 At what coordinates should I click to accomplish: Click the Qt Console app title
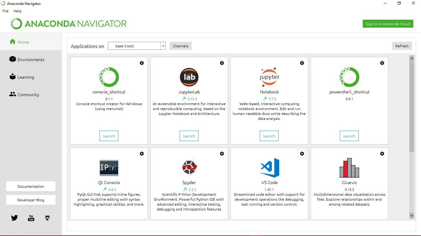[x=109, y=183]
